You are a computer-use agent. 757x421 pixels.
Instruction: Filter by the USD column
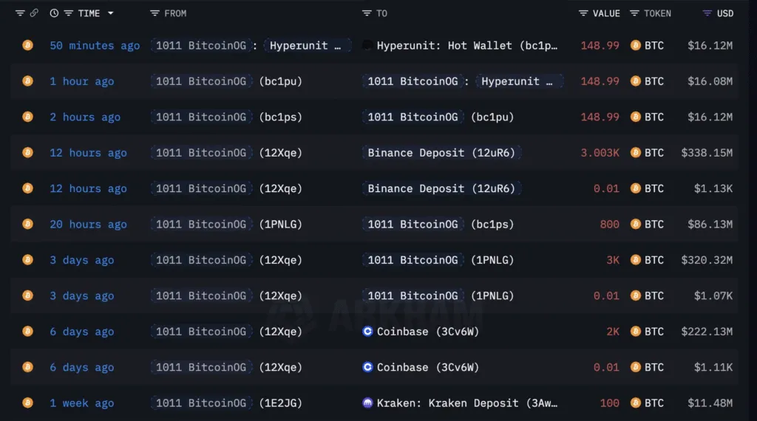[707, 13]
